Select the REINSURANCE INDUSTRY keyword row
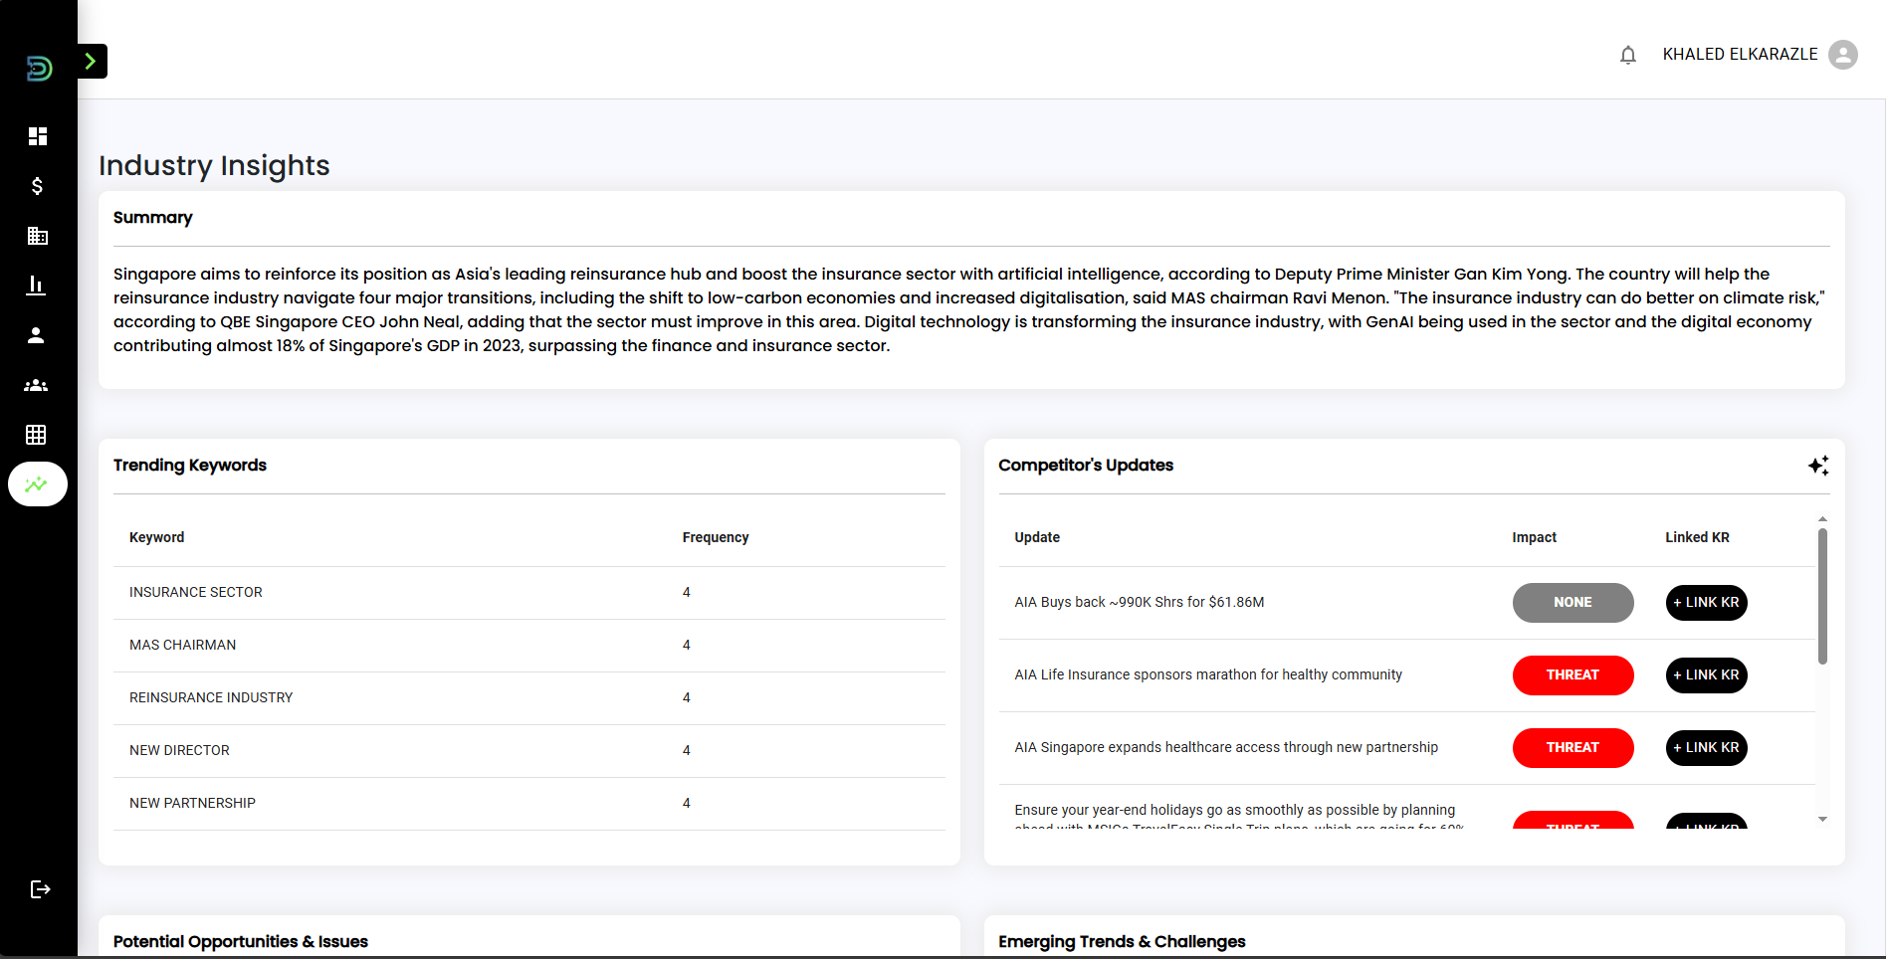Screen dimensions: 1886x959 pyautogui.click(x=529, y=698)
